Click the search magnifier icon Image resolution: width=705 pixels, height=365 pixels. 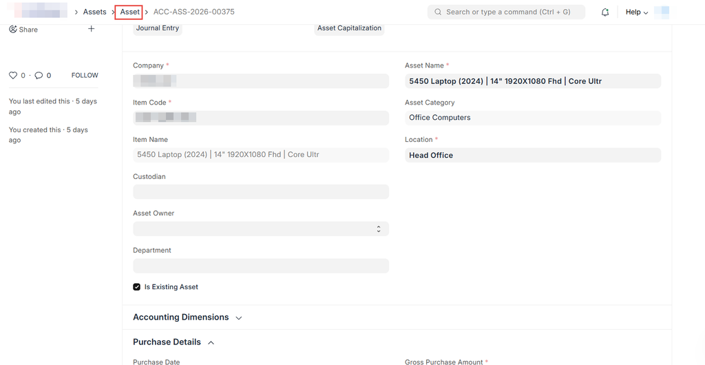coord(438,12)
